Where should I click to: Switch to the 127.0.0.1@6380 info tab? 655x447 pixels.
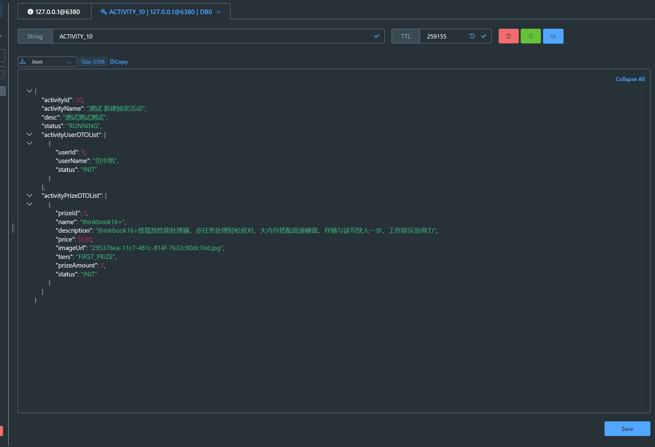point(54,12)
